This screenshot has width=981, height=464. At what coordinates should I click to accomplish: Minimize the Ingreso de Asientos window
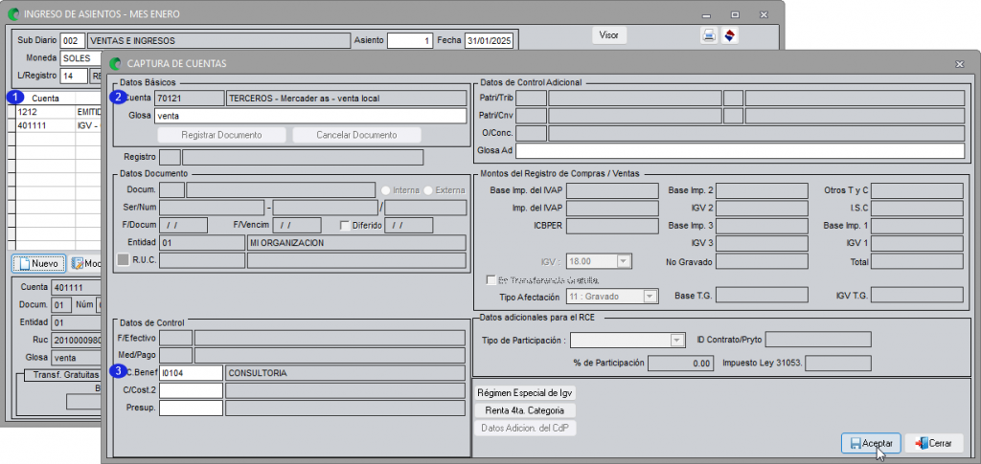(x=706, y=13)
